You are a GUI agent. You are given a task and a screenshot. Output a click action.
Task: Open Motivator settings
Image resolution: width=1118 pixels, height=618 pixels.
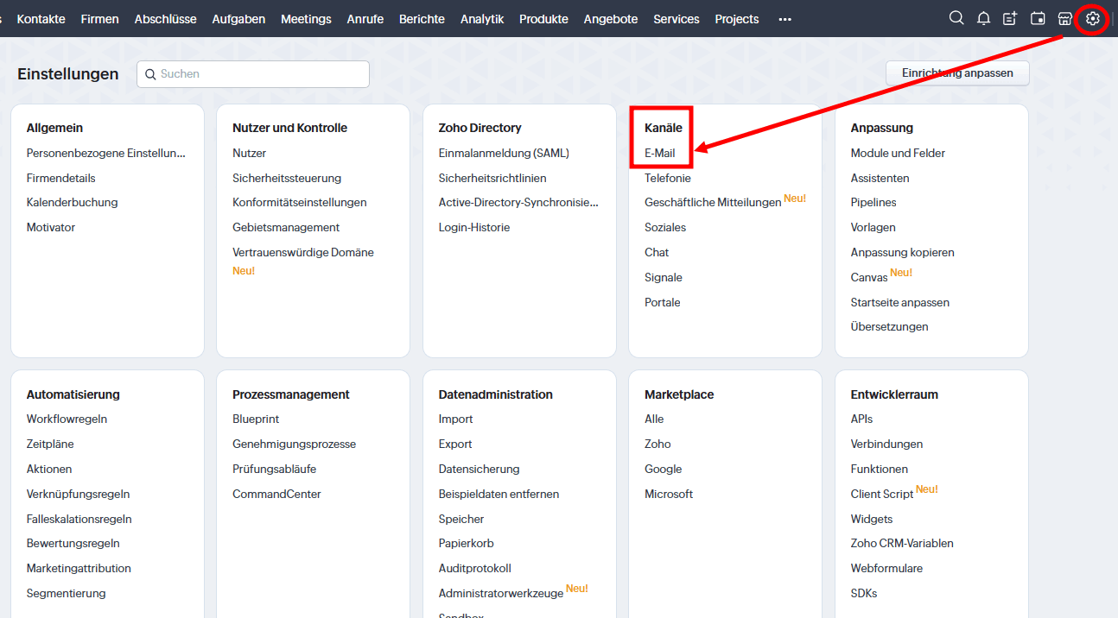51,227
